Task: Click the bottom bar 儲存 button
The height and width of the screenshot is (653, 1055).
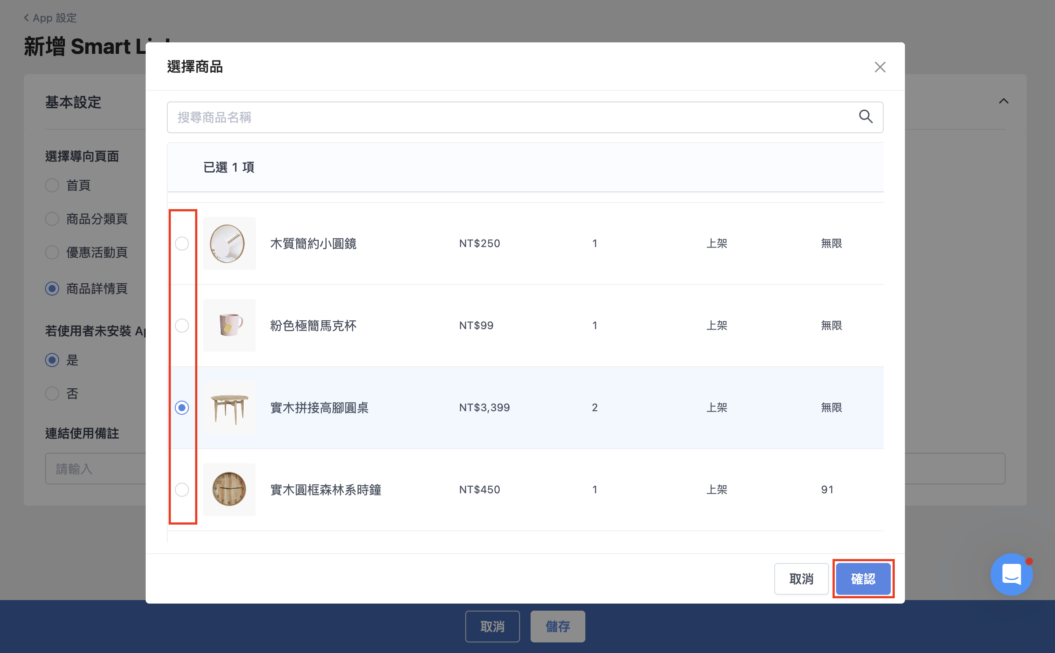Action: 558,627
